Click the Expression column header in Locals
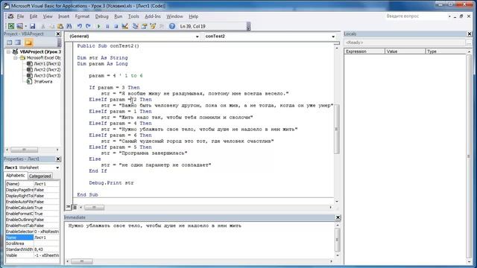Viewport: 477px width, 268px height. (364, 51)
